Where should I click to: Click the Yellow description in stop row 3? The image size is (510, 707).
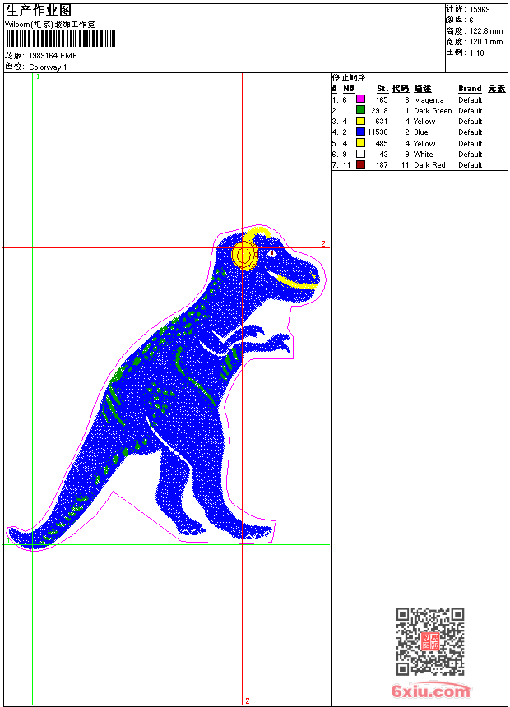(x=424, y=122)
